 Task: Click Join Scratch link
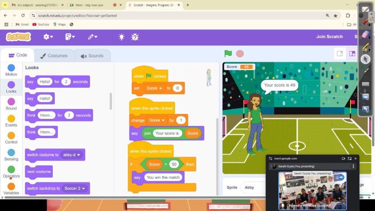pyautogui.click(x=329, y=37)
